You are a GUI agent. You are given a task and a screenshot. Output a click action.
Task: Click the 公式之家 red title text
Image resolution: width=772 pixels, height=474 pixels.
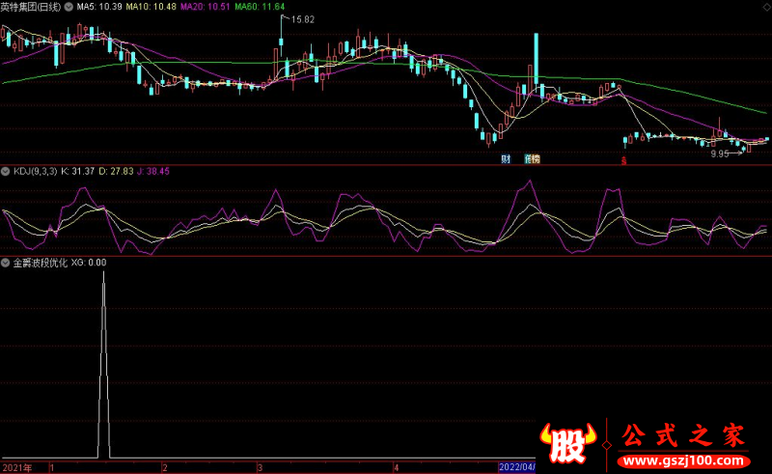click(x=683, y=435)
